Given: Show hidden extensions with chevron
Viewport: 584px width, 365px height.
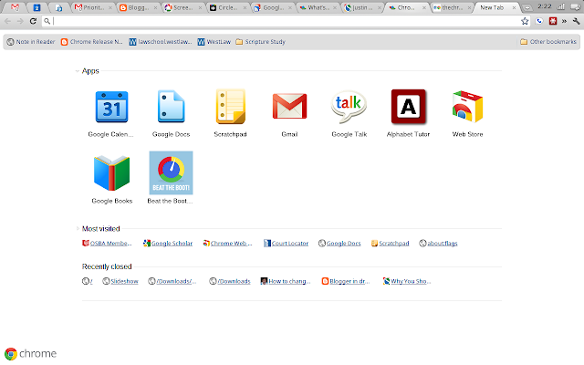Looking at the screenshot, I should 564,21.
